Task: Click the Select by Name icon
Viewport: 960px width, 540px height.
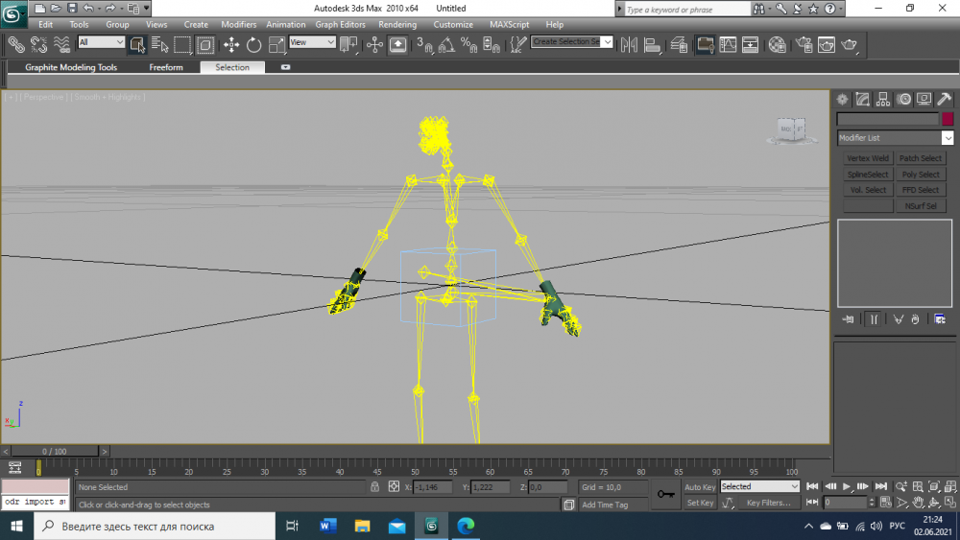Action: pos(159,44)
